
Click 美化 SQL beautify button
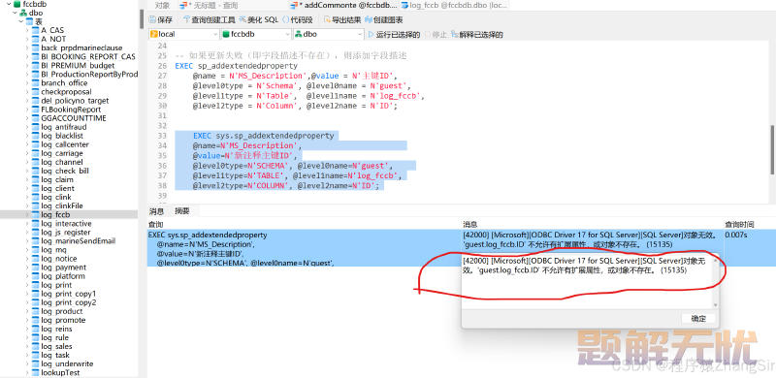pyautogui.click(x=259, y=19)
